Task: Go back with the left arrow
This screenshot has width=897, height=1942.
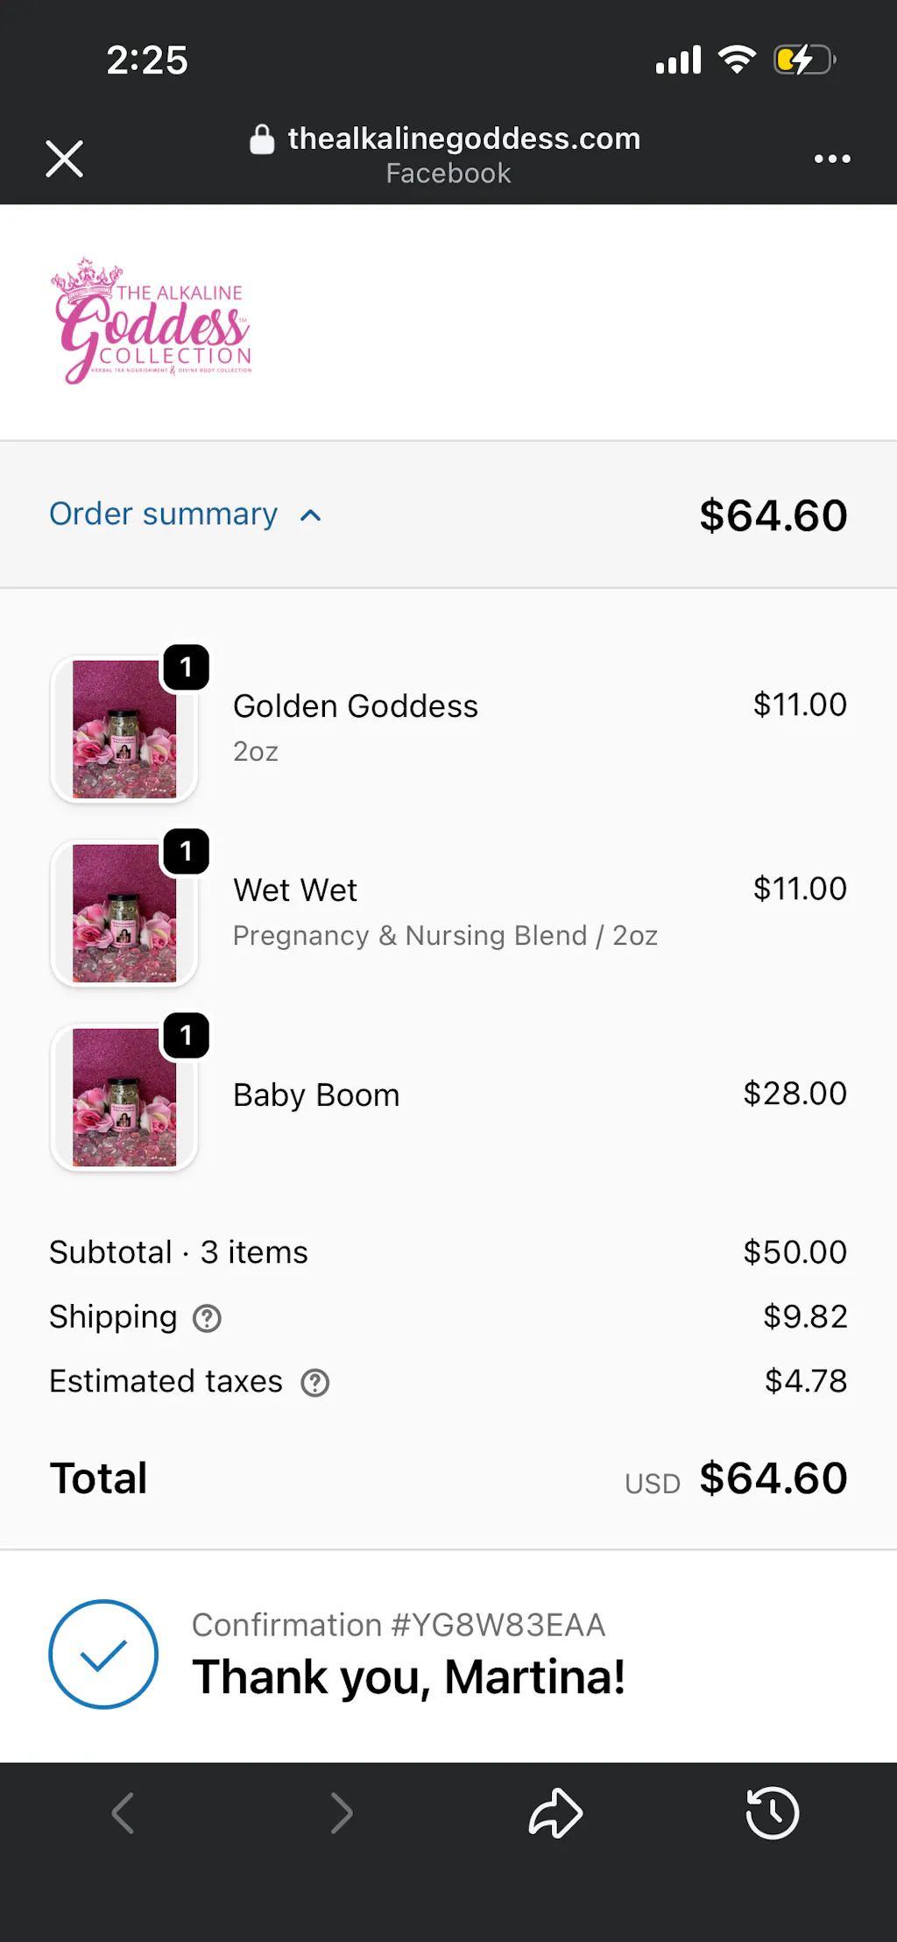Action: 124,1812
